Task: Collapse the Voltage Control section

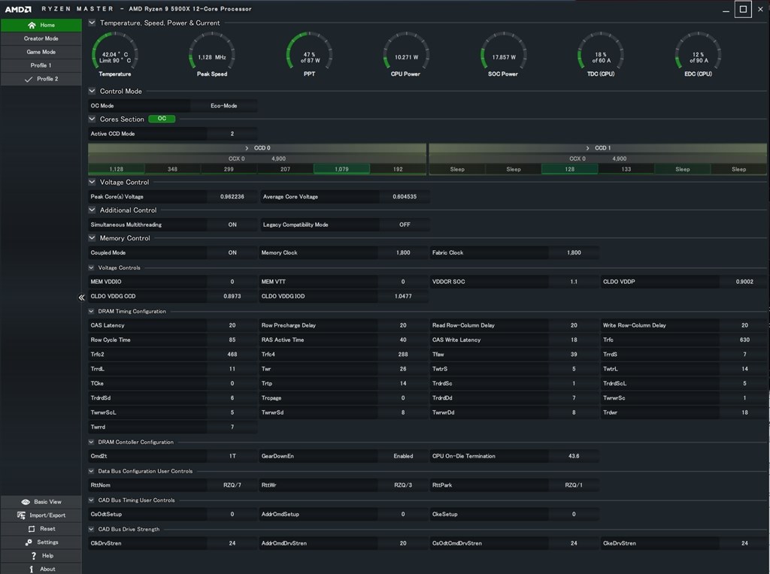Action: 92,182
